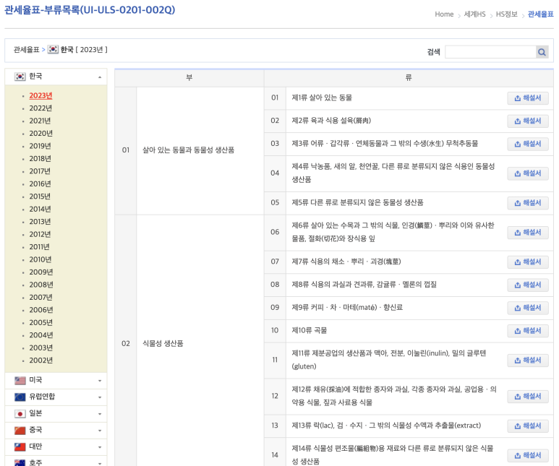
Task: Open 관세율표 link in top breadcrumb
Action: [x=540, y=14]
